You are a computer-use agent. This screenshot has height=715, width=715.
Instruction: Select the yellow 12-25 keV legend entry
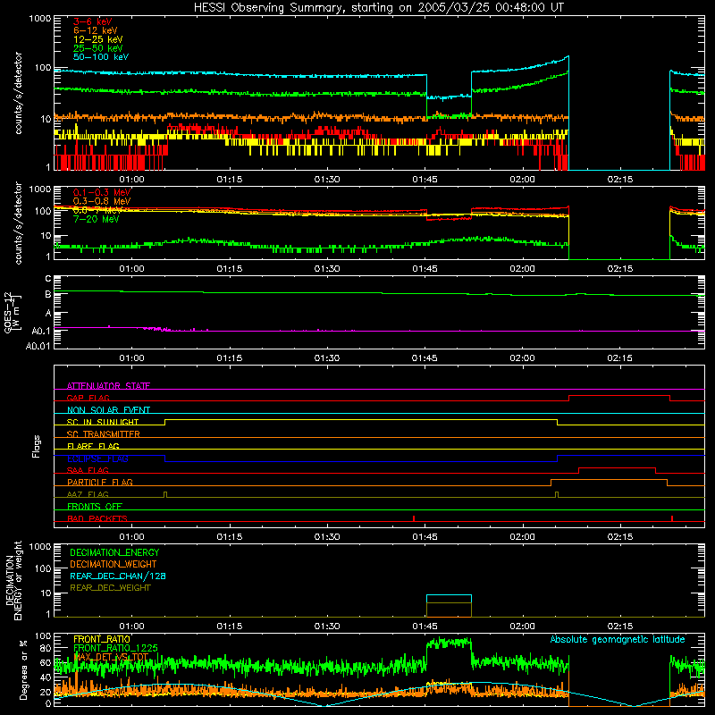tap(98, 39)
